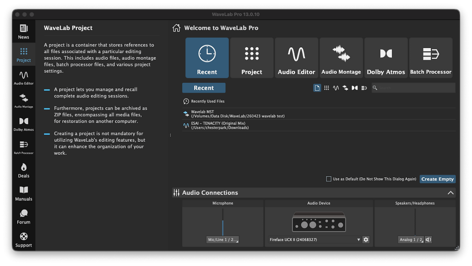Select the Project icon in sidebar
472x266 pixels.
coord(24,55)
